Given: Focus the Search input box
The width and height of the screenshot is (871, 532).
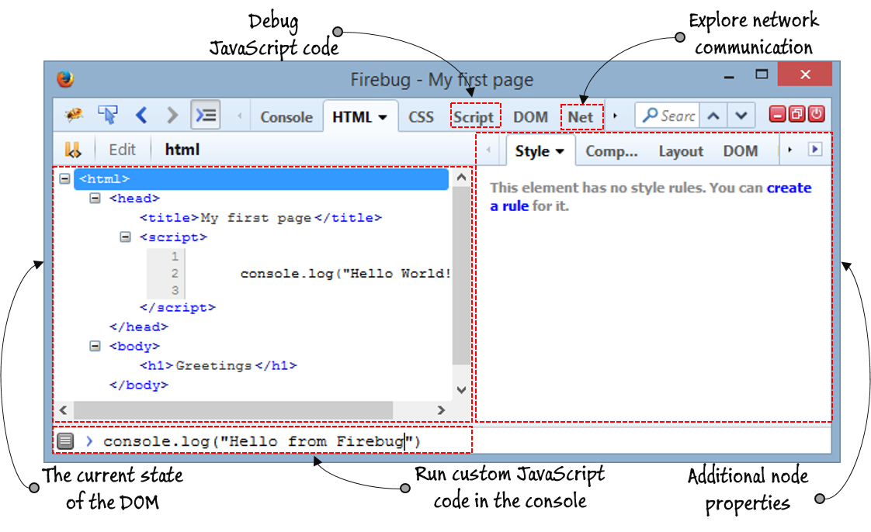Looking at the screenshot, I should click(x=668, y=116).
